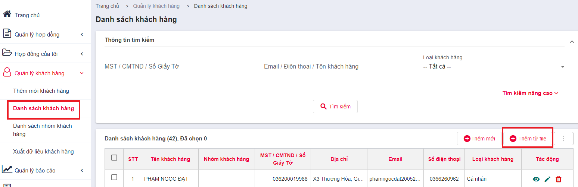Expand the Quản lý hợp đồng submenu chevron
The height and width of the screenshot is (187, 578).
pos(82,35)
